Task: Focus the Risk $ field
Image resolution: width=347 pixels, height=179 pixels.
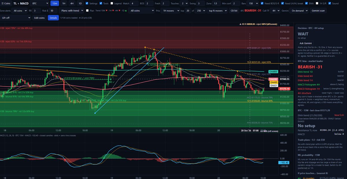Action: coord(53,10)
